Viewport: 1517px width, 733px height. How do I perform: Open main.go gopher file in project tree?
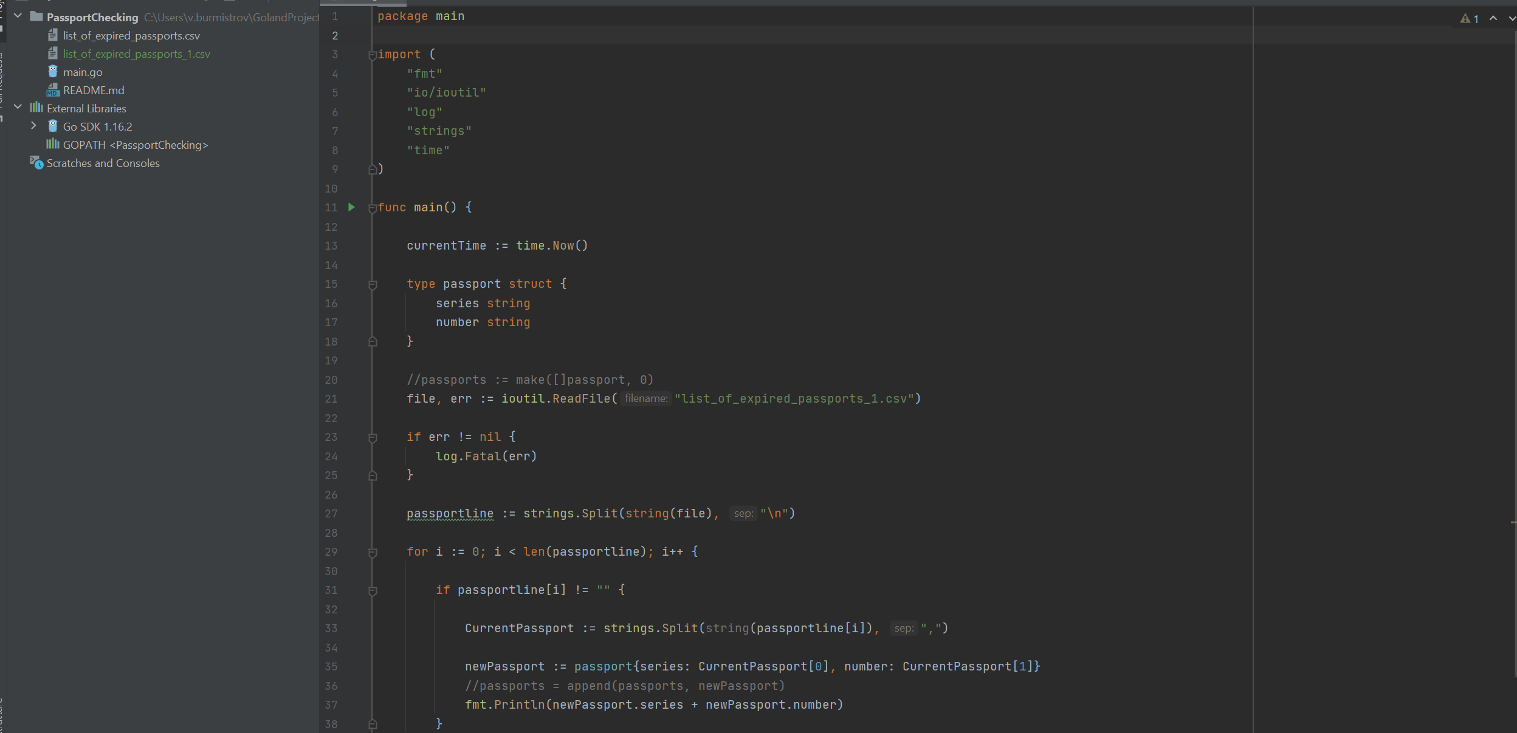pos(83,72)
